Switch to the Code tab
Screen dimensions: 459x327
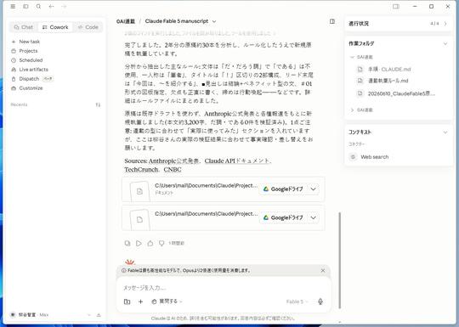88,27
